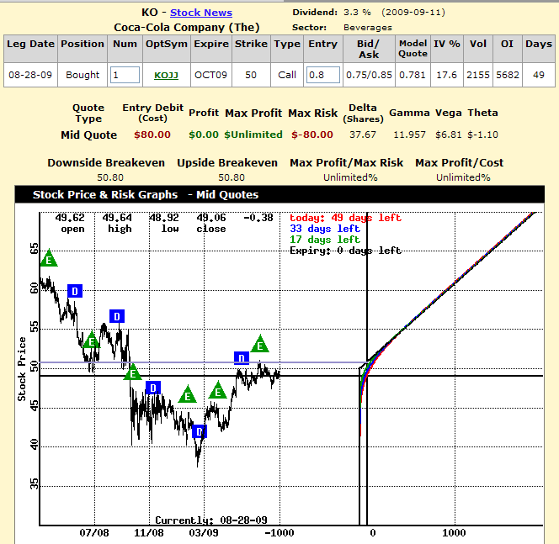
Task: Click the '-0.38' change value
Action: point(258,218)
